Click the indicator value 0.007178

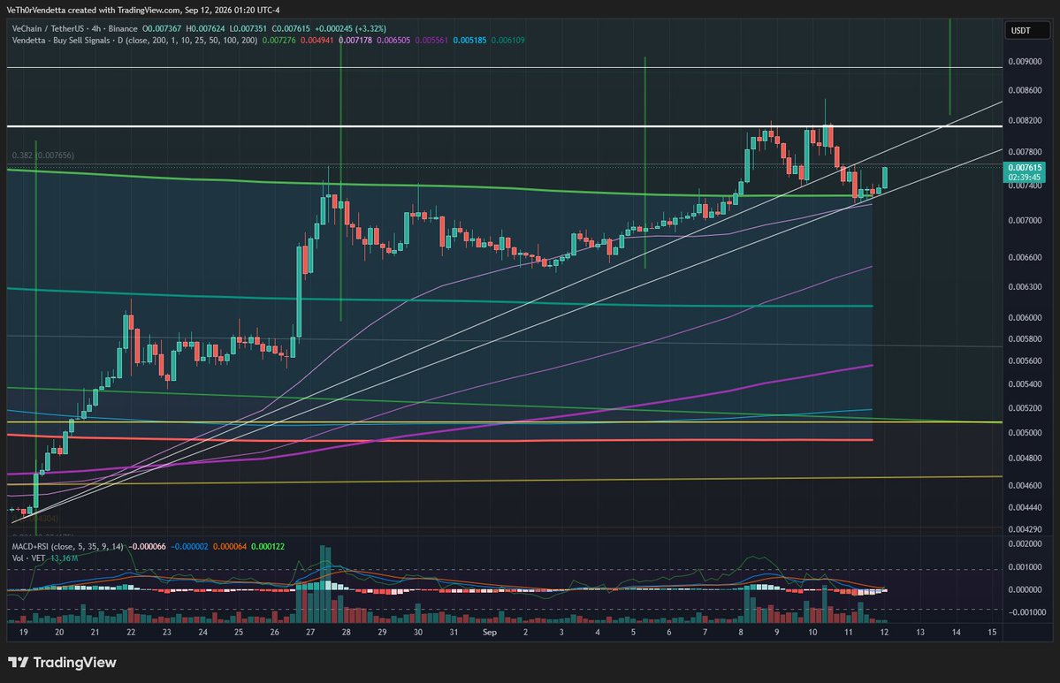point(355,41)
